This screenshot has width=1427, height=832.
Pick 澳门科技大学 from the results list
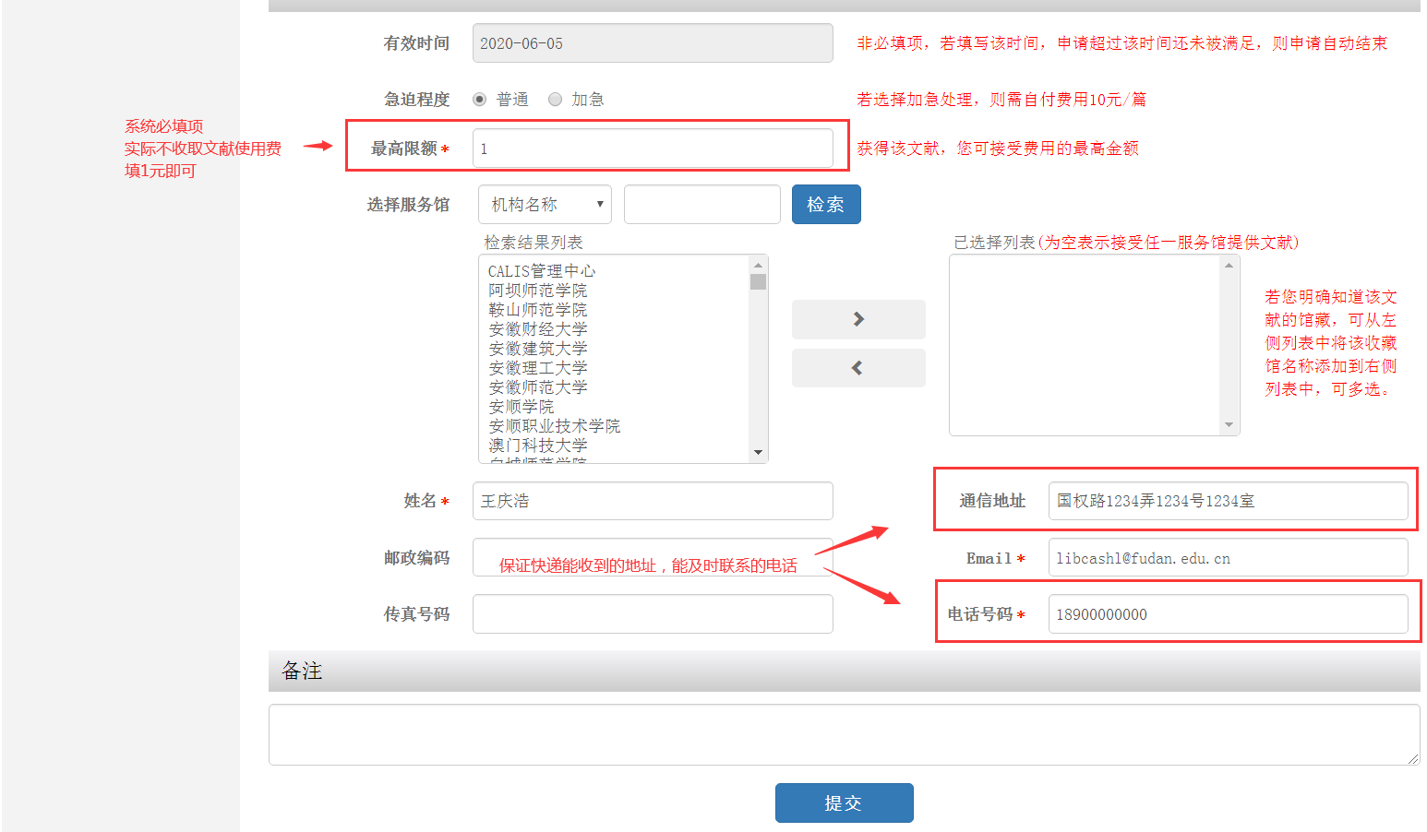pyautogui.click(x=538, y=446)
